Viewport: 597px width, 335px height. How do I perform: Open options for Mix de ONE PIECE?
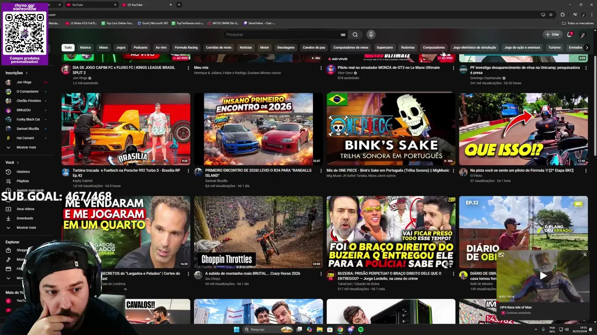click(x=453, y=171)
